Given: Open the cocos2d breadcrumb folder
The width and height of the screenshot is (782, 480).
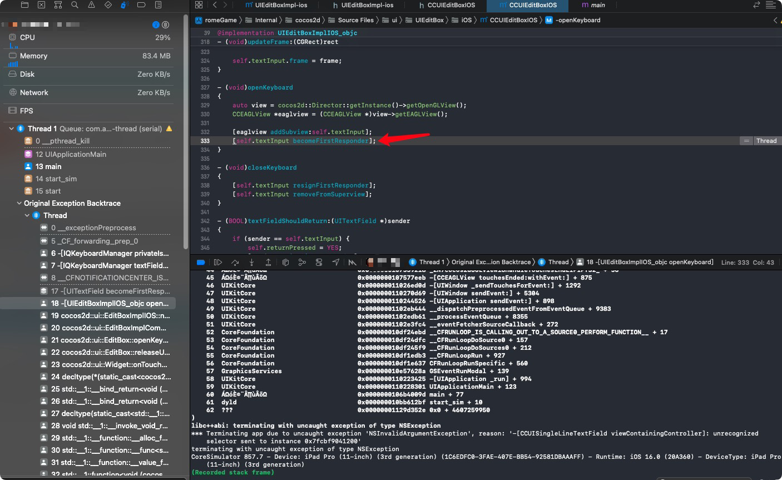Looking at the screenshot, I should [302, 20].
